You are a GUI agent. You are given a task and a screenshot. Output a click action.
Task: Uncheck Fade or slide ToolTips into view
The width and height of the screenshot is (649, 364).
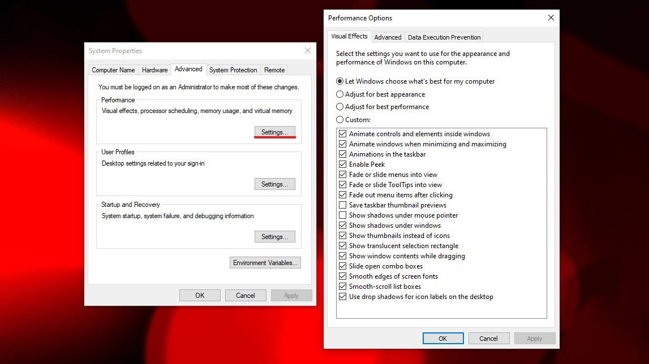(343, 184)
